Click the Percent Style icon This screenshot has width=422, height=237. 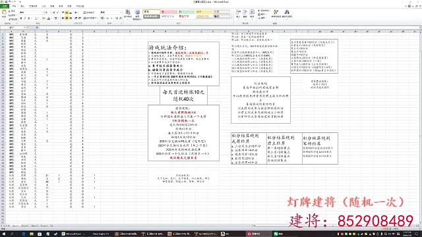[x=107, y=18]
